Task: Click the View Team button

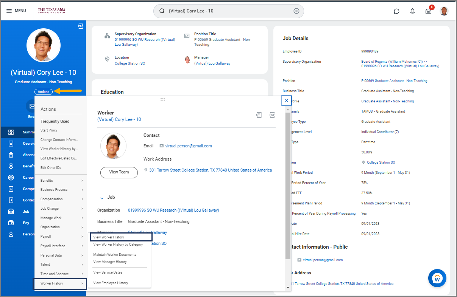Action: pos(119,172)
